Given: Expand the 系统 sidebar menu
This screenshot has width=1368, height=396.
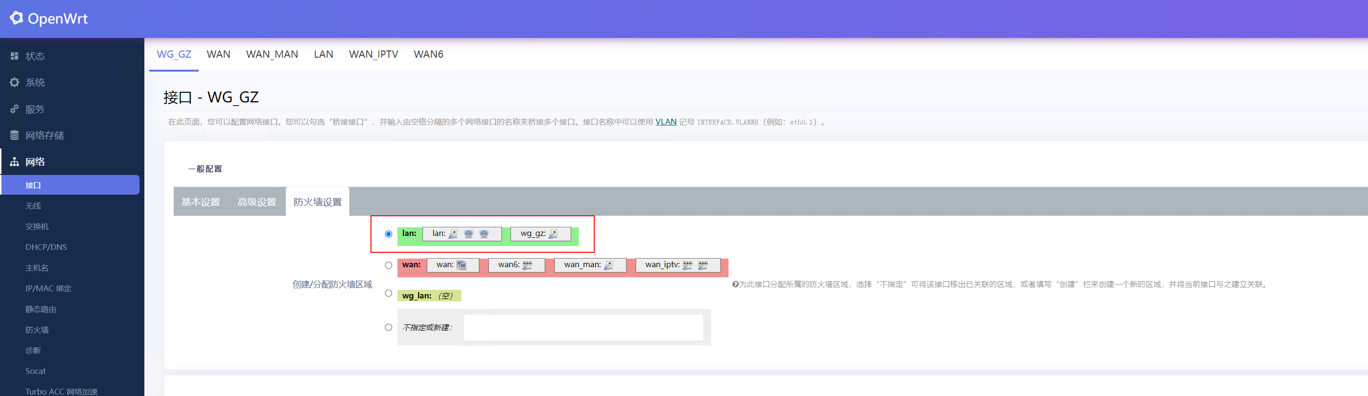Looking at the screenshot, I should pos(35,83).
